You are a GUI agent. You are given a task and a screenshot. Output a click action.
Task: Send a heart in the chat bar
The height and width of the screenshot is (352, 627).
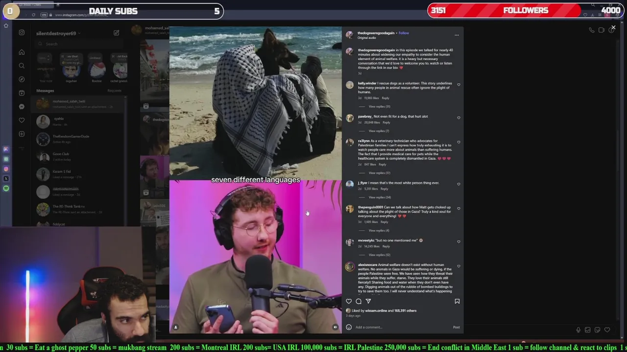[x=607, y=330]
